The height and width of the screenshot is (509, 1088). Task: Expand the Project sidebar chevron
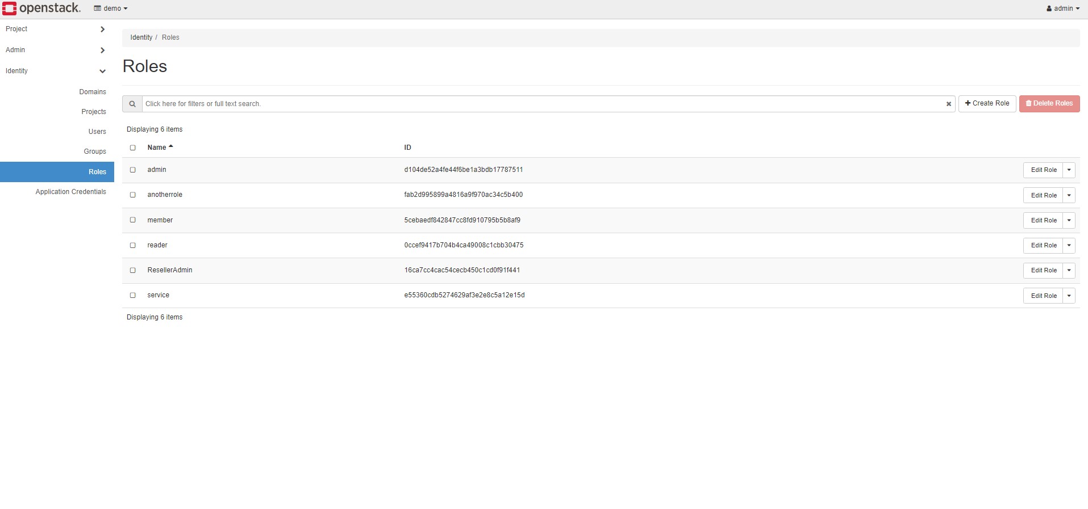(102, 30)
